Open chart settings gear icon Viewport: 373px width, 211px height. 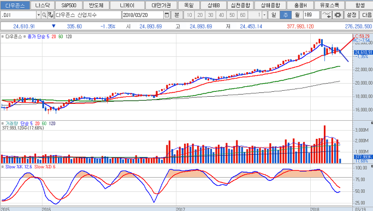pyautogui.click(x=338, y=15)
